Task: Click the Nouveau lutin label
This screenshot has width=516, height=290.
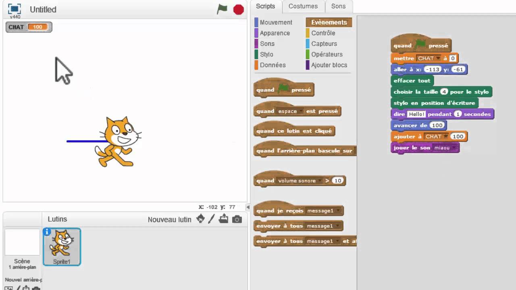Action: 169,220
